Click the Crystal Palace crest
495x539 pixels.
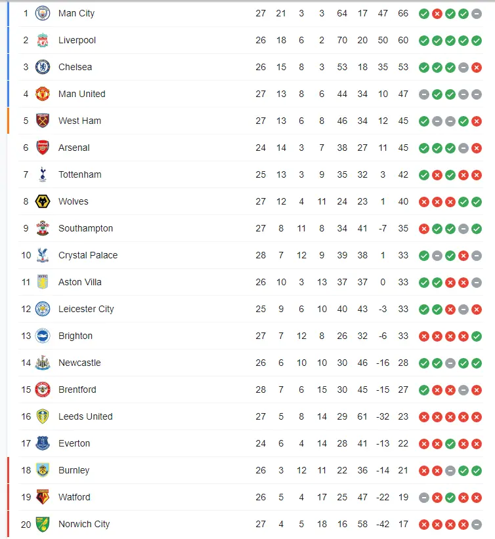click(x=43, y=255)
